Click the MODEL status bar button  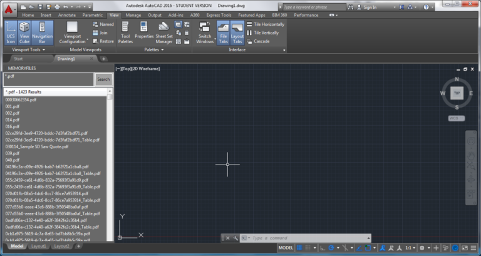click(286, 248)
